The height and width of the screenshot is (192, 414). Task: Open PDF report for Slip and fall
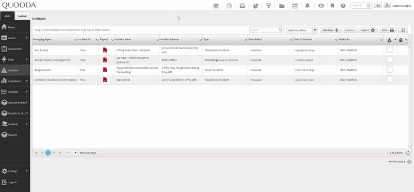105,80
